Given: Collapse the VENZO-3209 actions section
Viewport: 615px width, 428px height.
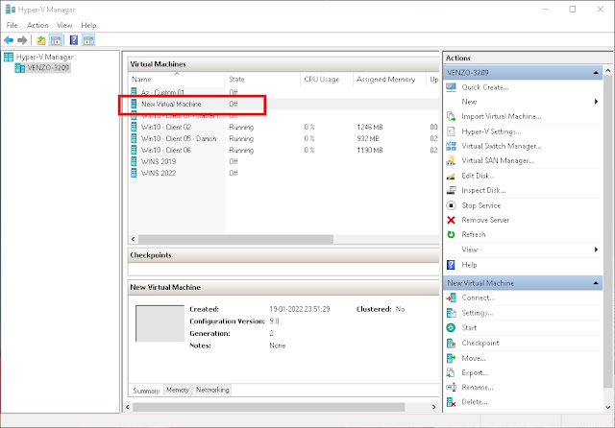Looking at the screenshot, I should tap(596, 72).
